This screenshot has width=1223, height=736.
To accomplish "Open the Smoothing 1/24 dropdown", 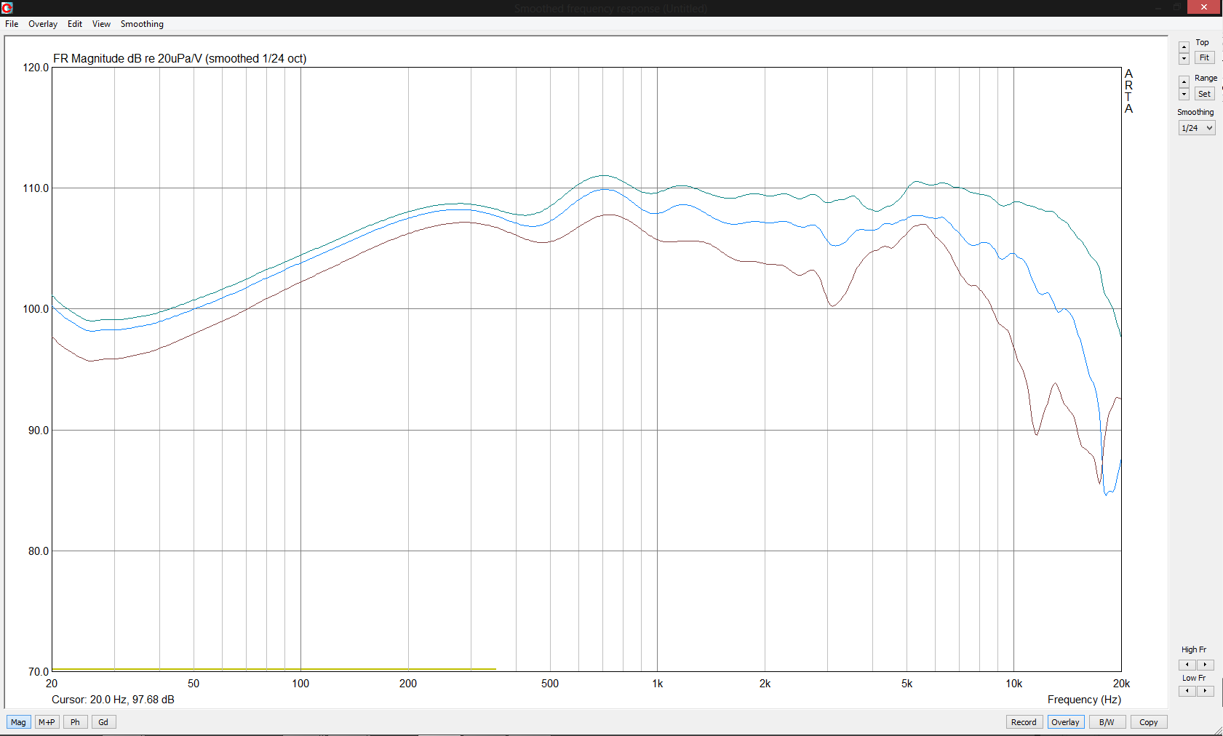I will tap(1197, 128).
